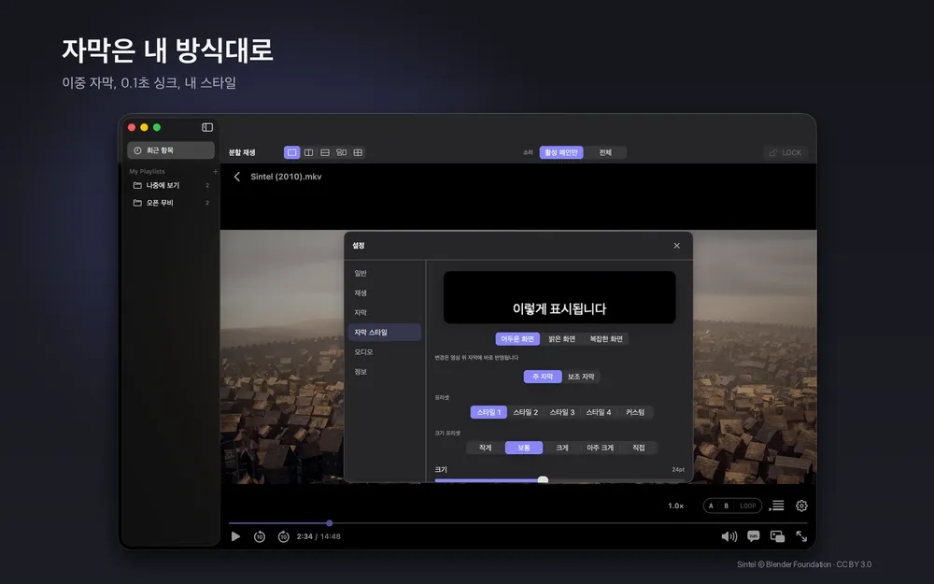Apply preset 스타일 4
This screenshot has height=584, width=934.
click(x=599, y=412)
